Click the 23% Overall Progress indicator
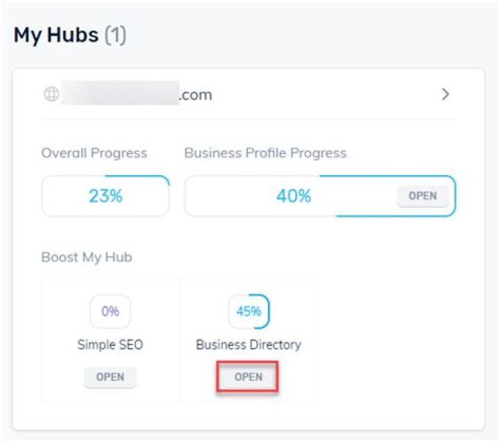This screenshot has height=442, width=500. pos(106,195)
